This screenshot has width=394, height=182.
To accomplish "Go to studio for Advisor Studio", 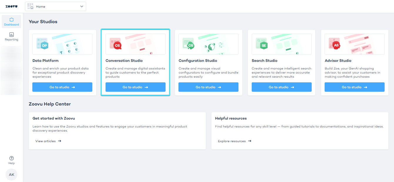I will tap(354, 87).
